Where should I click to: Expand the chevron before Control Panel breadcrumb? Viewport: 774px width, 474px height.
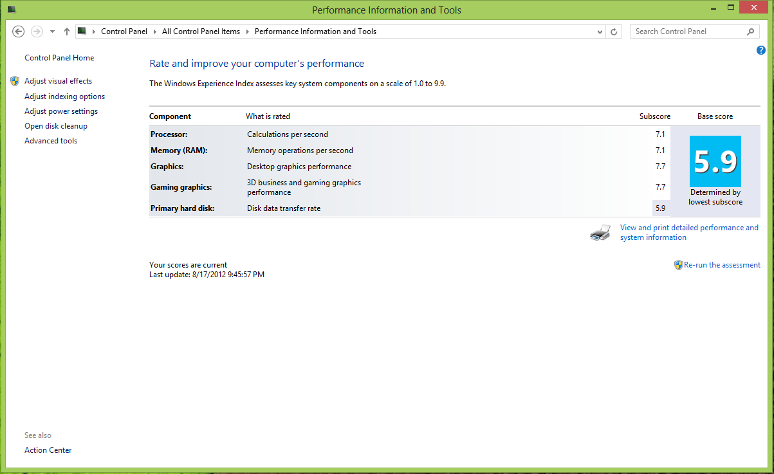(x=94, y=32)
